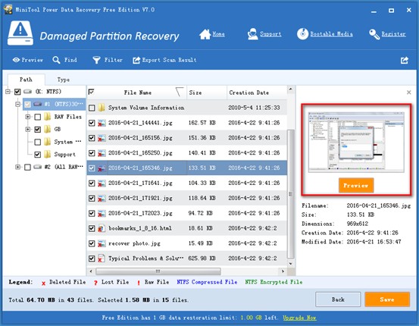
Task: Uncheck the Support folder checkbox
Action: click(x=38, y=155)
